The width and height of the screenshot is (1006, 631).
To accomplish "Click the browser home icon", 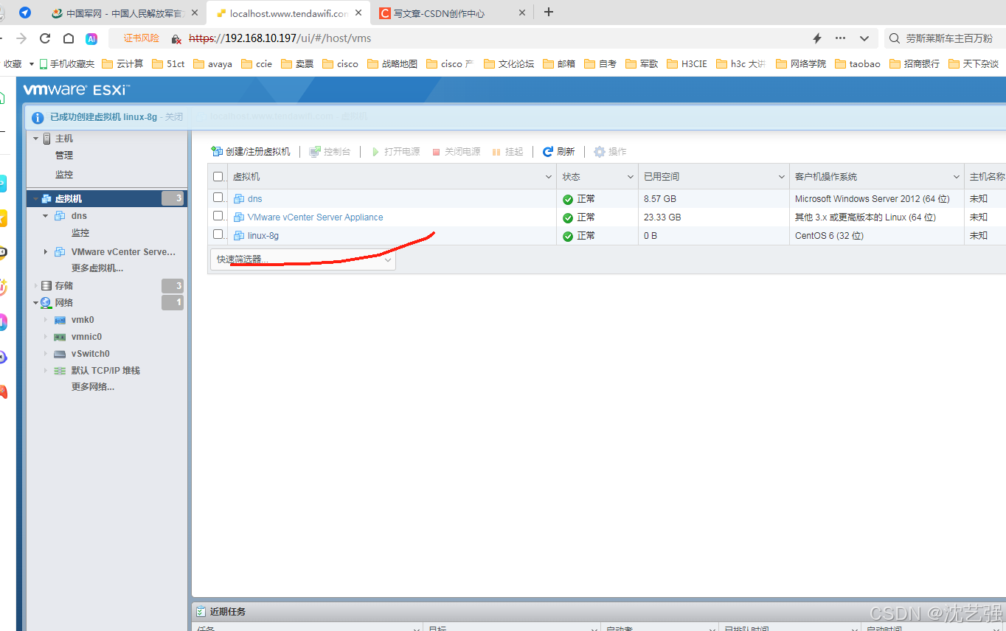I will pyautogui.click(x=69, y=38).
